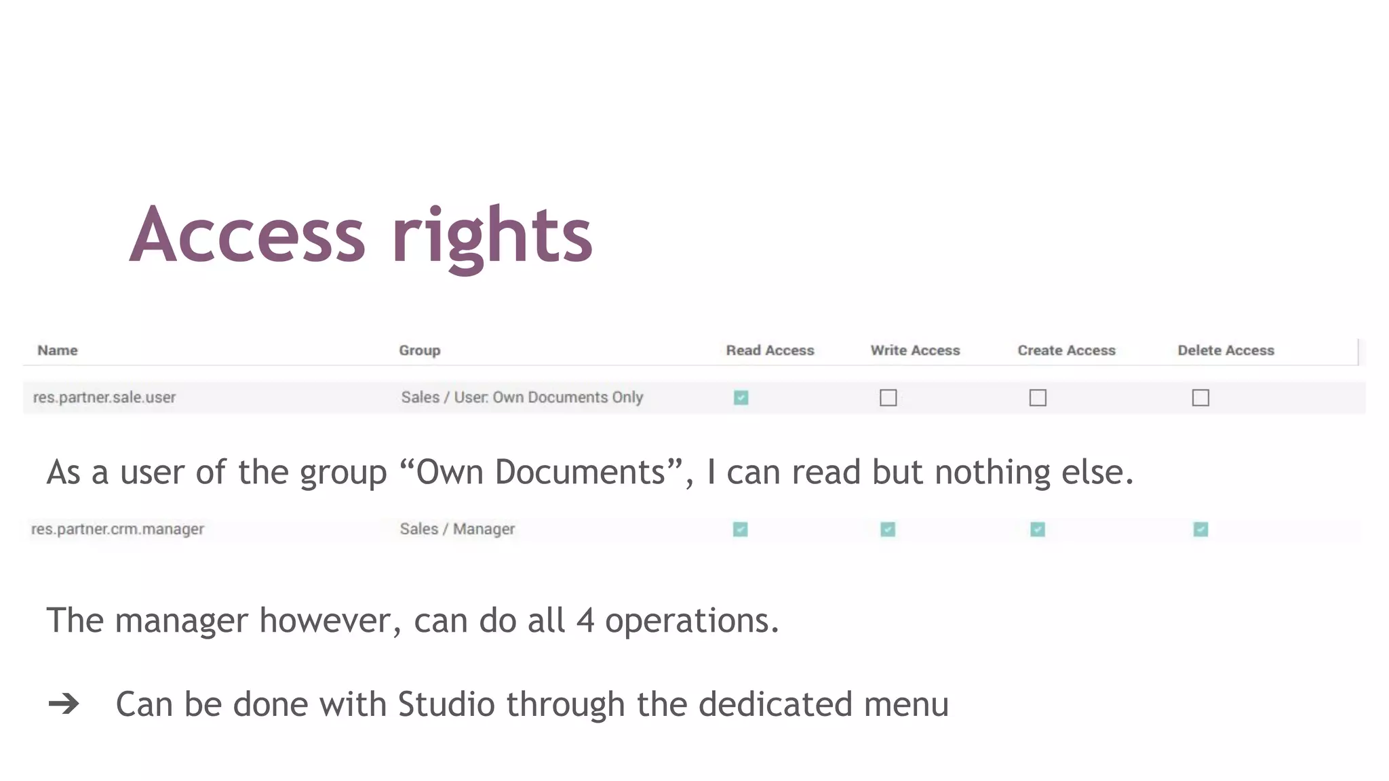Sort table by Name column header

tap(58, 351)
